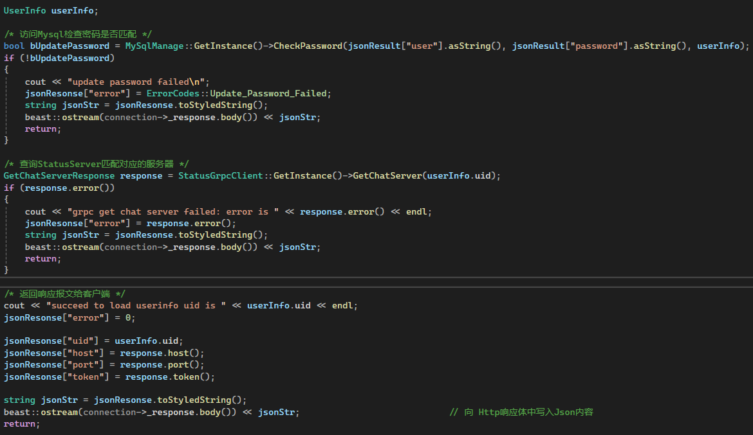Click the "response.host()" call

pyautogui.click(x=160, y=353)
